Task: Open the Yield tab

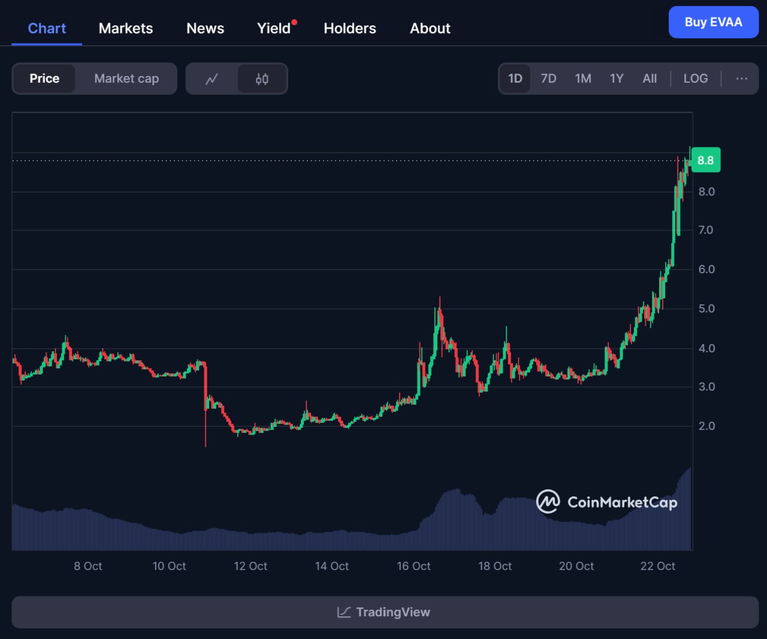Action: point(274,28)
